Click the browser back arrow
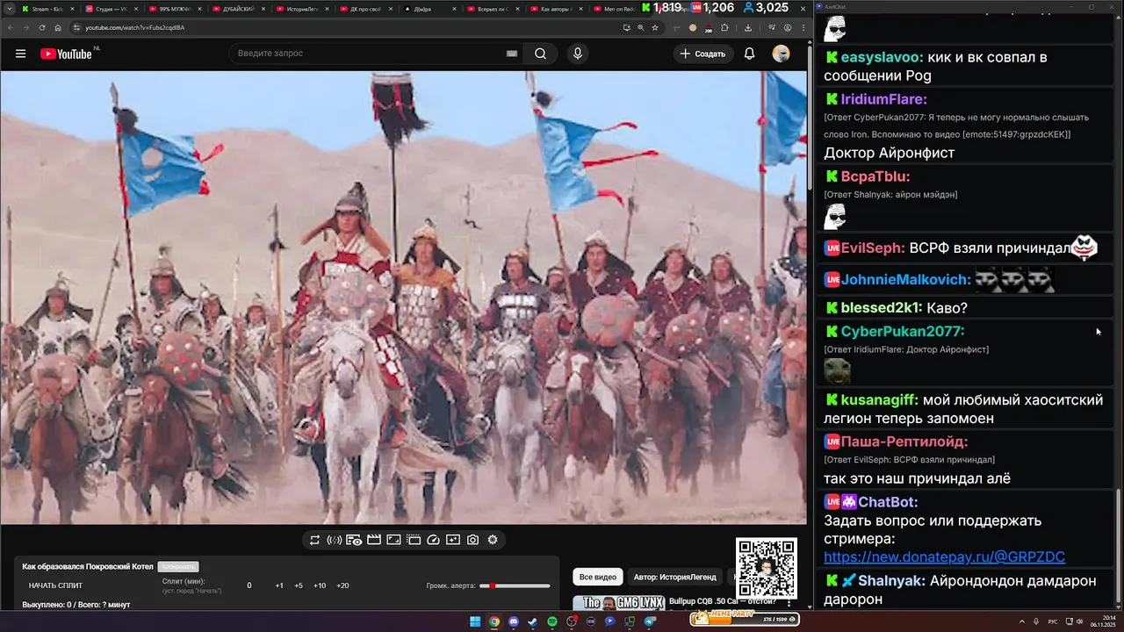This screenshot has width=1124, height=632. pos(11,27)
